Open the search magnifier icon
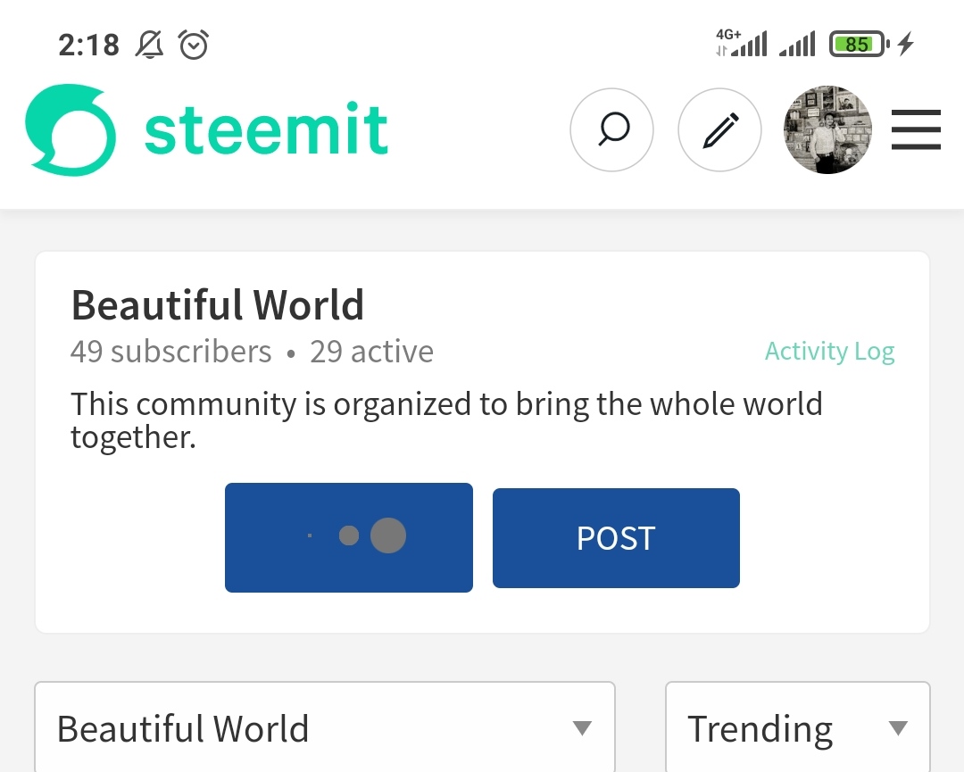The height and width of the screenshot is (772, 964). point(611,129)
